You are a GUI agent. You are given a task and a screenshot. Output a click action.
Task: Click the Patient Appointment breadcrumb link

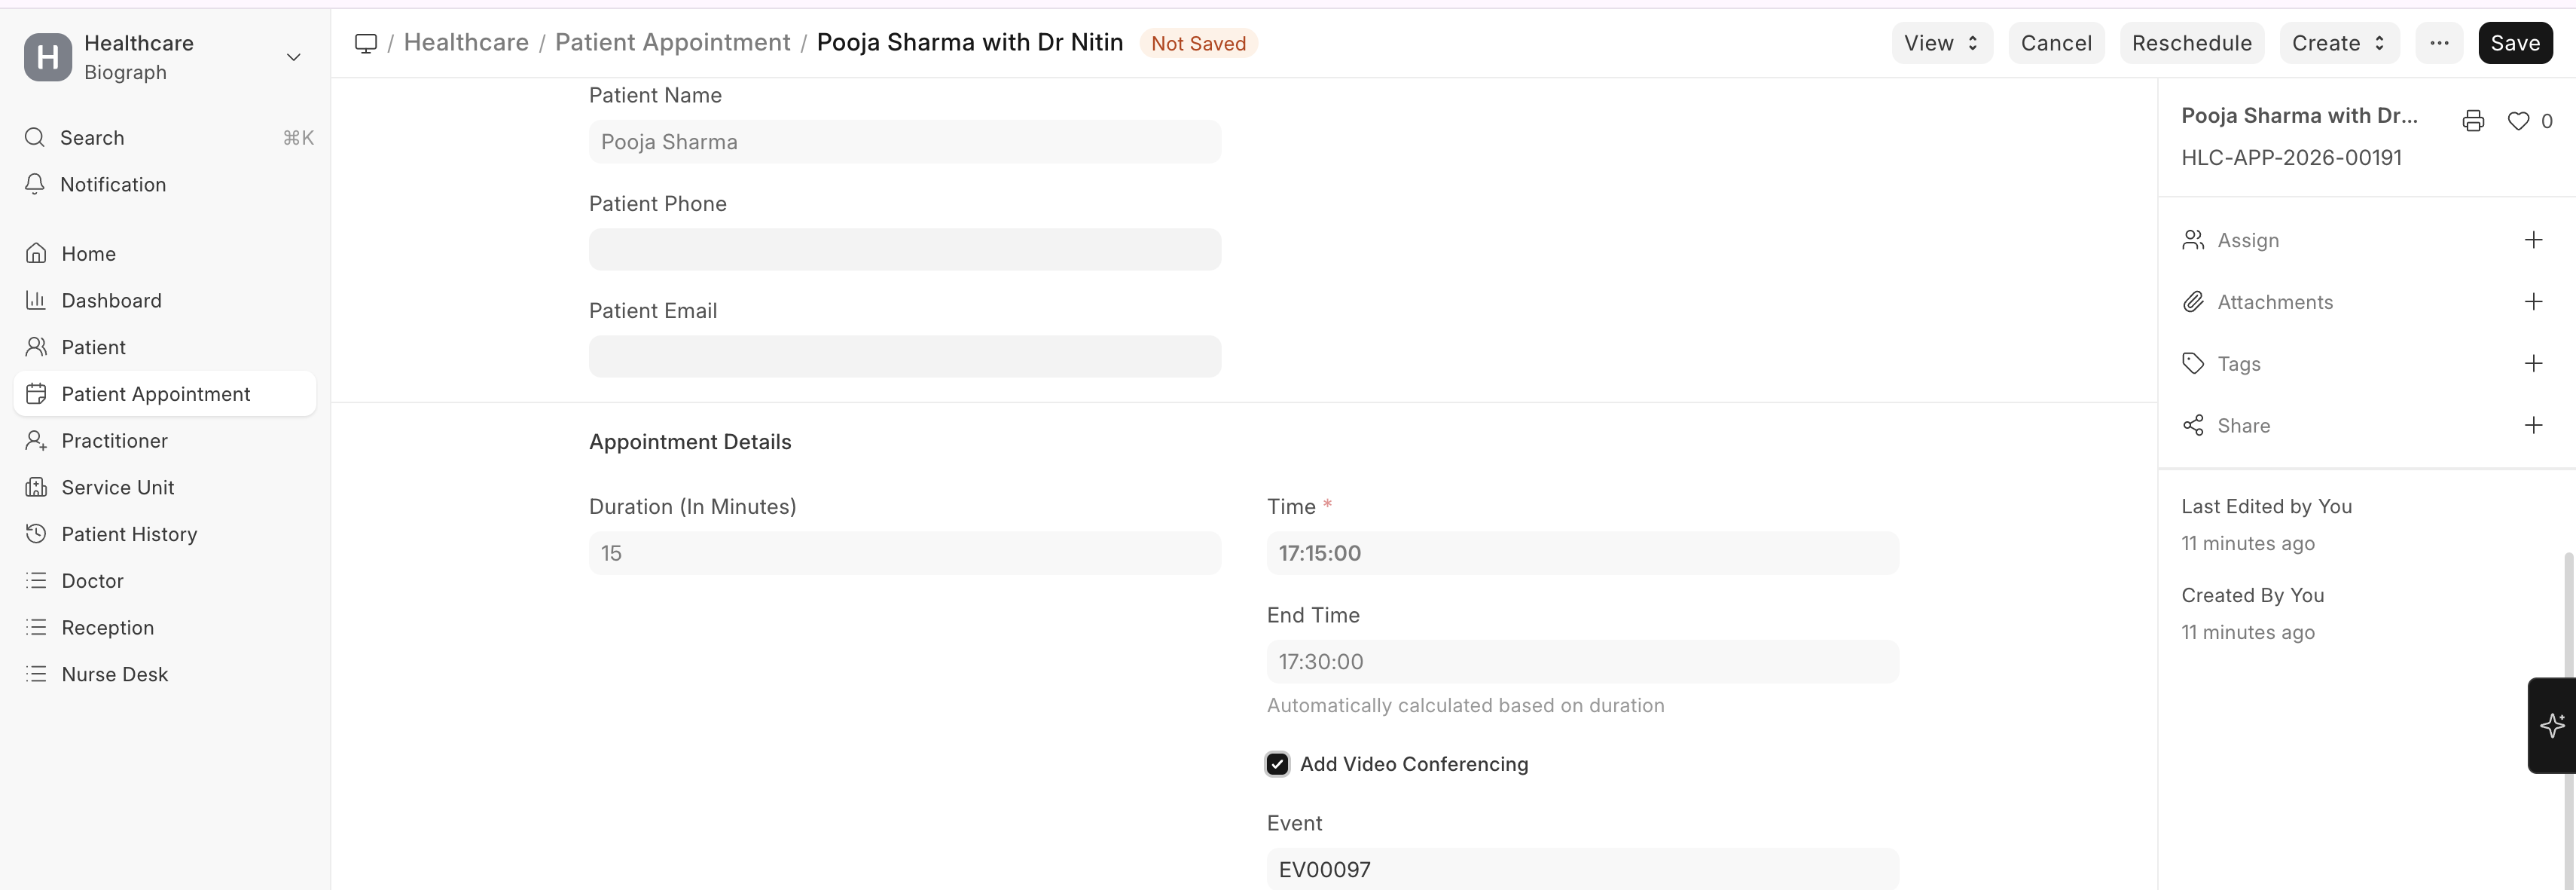pos(672,43)
